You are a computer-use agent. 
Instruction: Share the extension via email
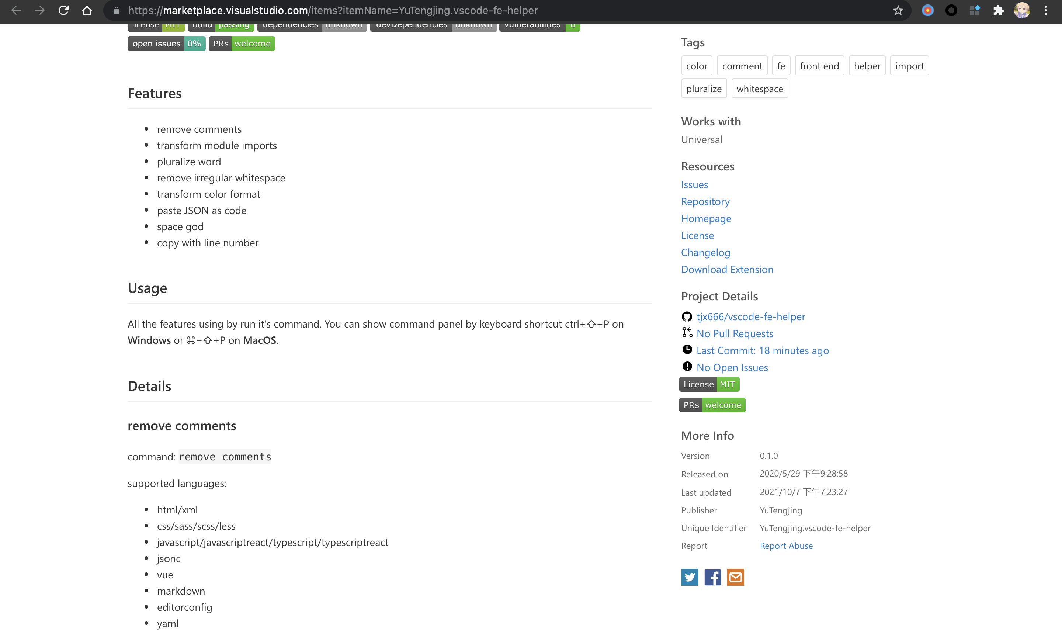tap(736, 577)
